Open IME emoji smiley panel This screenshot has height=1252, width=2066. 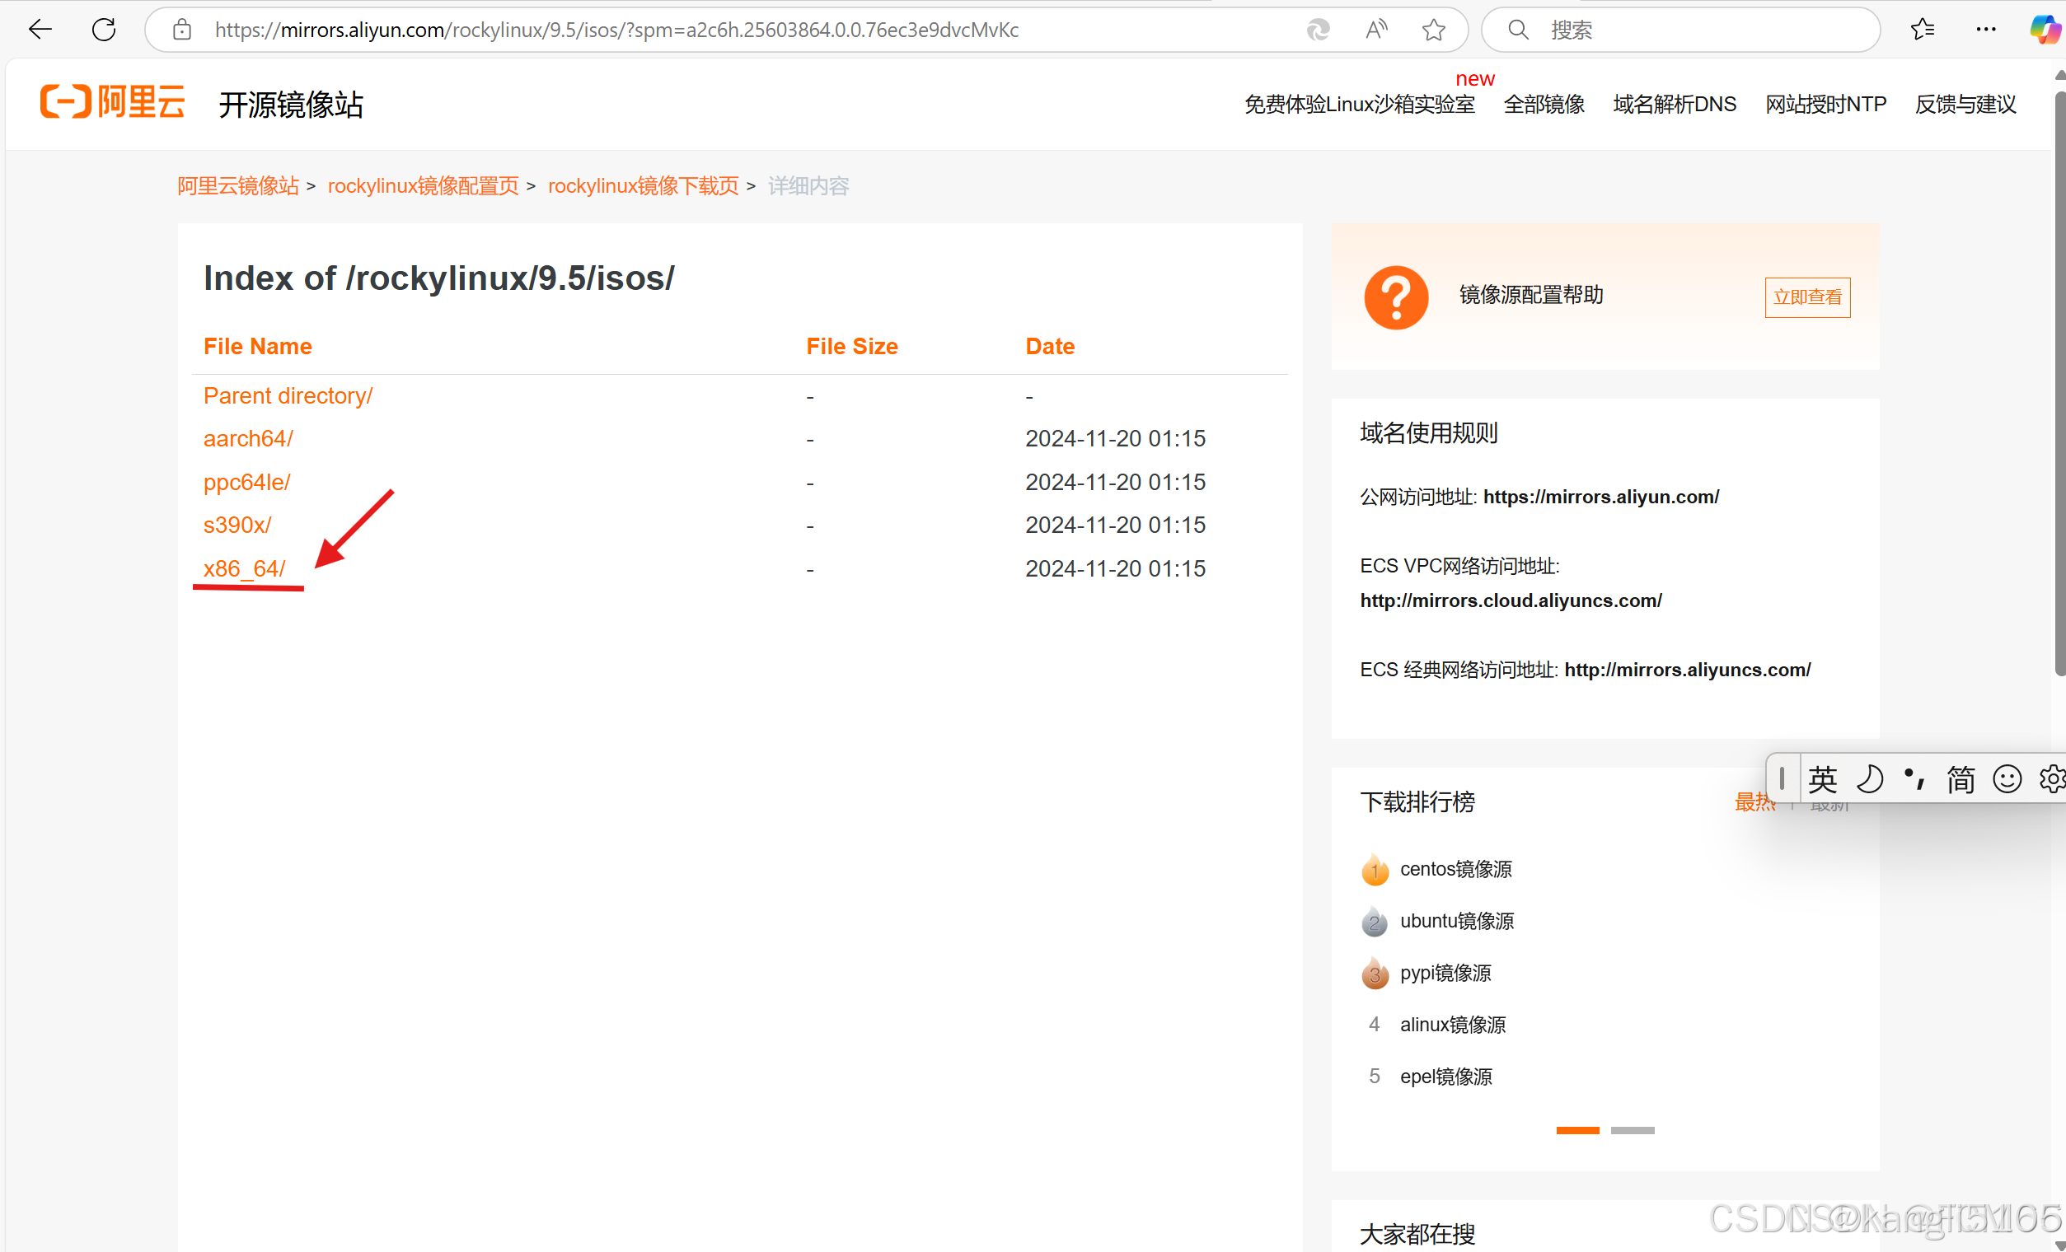2007,779
